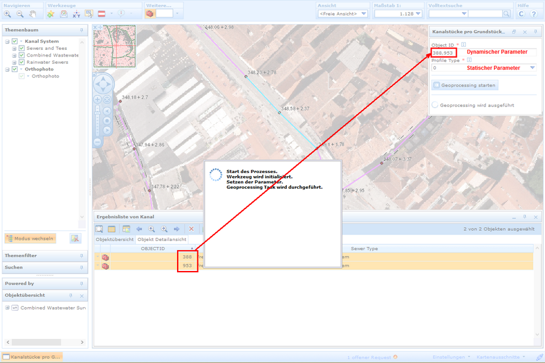The width and height of the screenshot is (545, 363).
Task: Select the Objektübersicht tab
Action: (x=115, y=239)
